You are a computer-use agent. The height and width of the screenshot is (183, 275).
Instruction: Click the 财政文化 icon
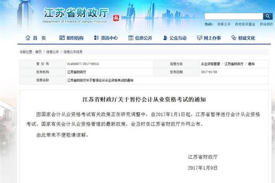234,38
